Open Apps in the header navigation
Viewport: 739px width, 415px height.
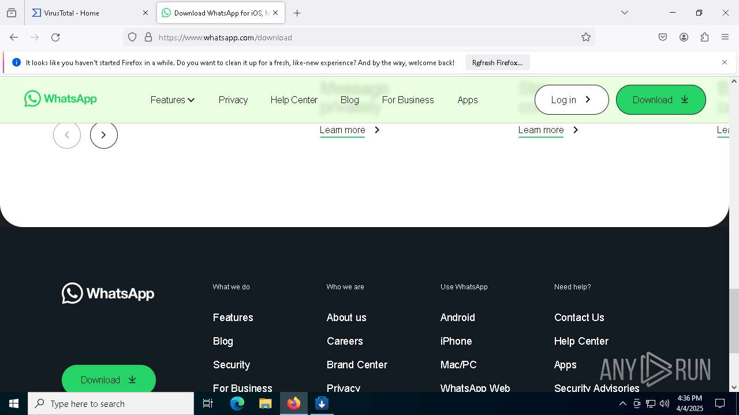point(468,100)
